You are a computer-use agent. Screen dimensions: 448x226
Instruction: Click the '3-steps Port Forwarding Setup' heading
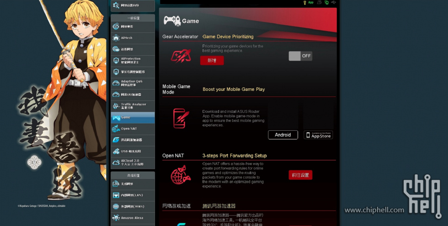pos(235,156)
